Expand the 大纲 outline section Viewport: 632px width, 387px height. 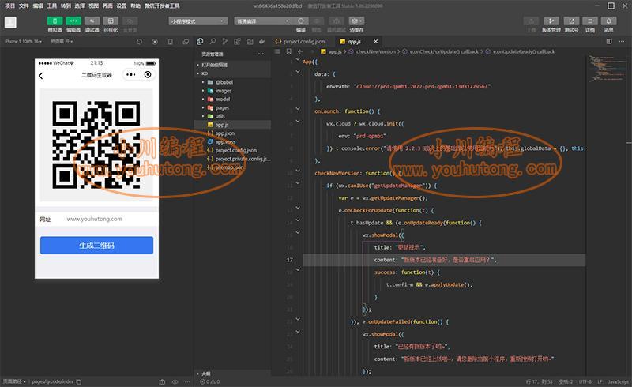pyautogui.click(x=232, y=374)
